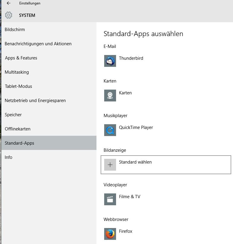Click the Firefox browser icon
233x244 pixels.
110,234
